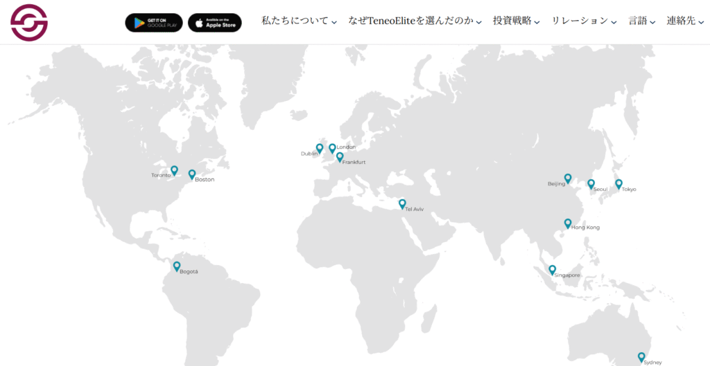Click the Boston map pin
The height and width of the screenshot is (366, 710).
click(192, 175)
